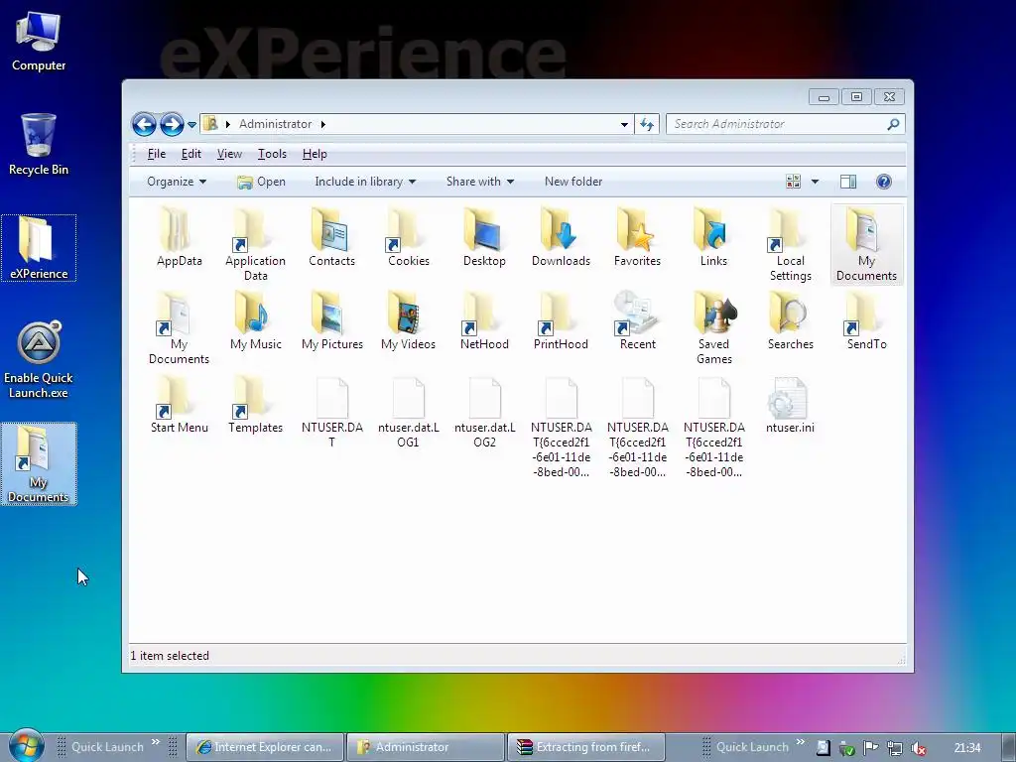Viewport: 1016px width, 762px height.
Task: Select the Computer desktop icon
Action: point(39,41)
